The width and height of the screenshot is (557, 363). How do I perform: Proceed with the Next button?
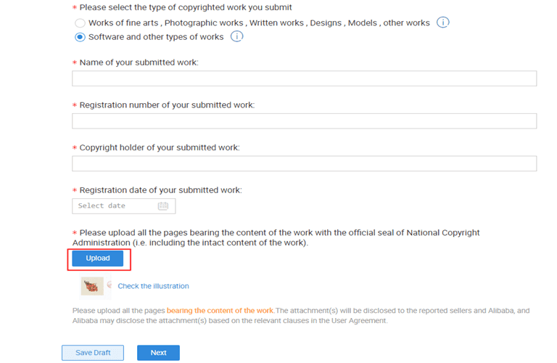tap(158, 353)
